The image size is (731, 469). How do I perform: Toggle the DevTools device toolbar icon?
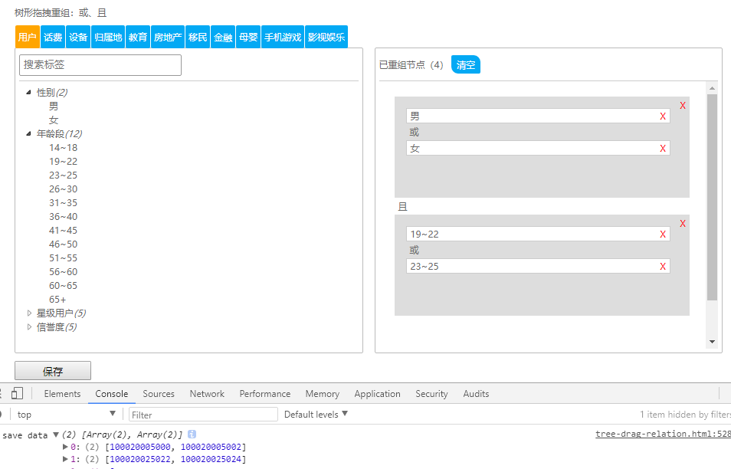[x=18, y=393]
